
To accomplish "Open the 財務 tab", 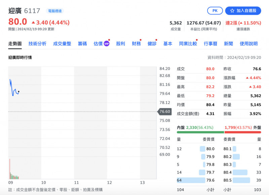I will 136,44.
